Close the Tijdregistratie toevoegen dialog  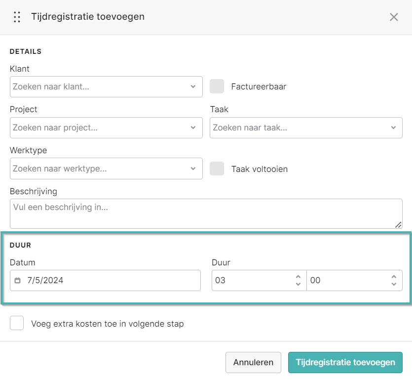coord(394,17)
